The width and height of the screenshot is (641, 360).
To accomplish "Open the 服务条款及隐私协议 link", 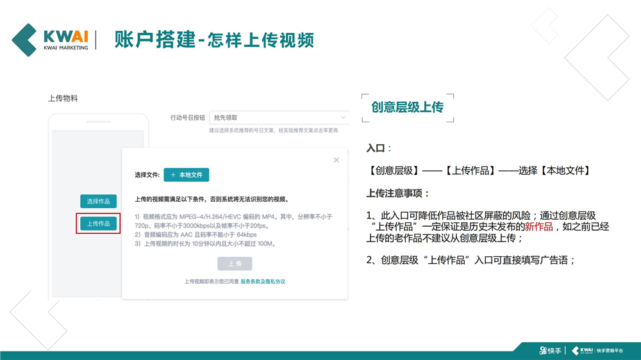I will pyautogui.click(x=263, y=281).
